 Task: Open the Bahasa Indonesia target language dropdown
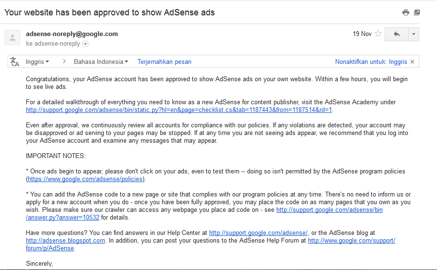tap(101, 61)
